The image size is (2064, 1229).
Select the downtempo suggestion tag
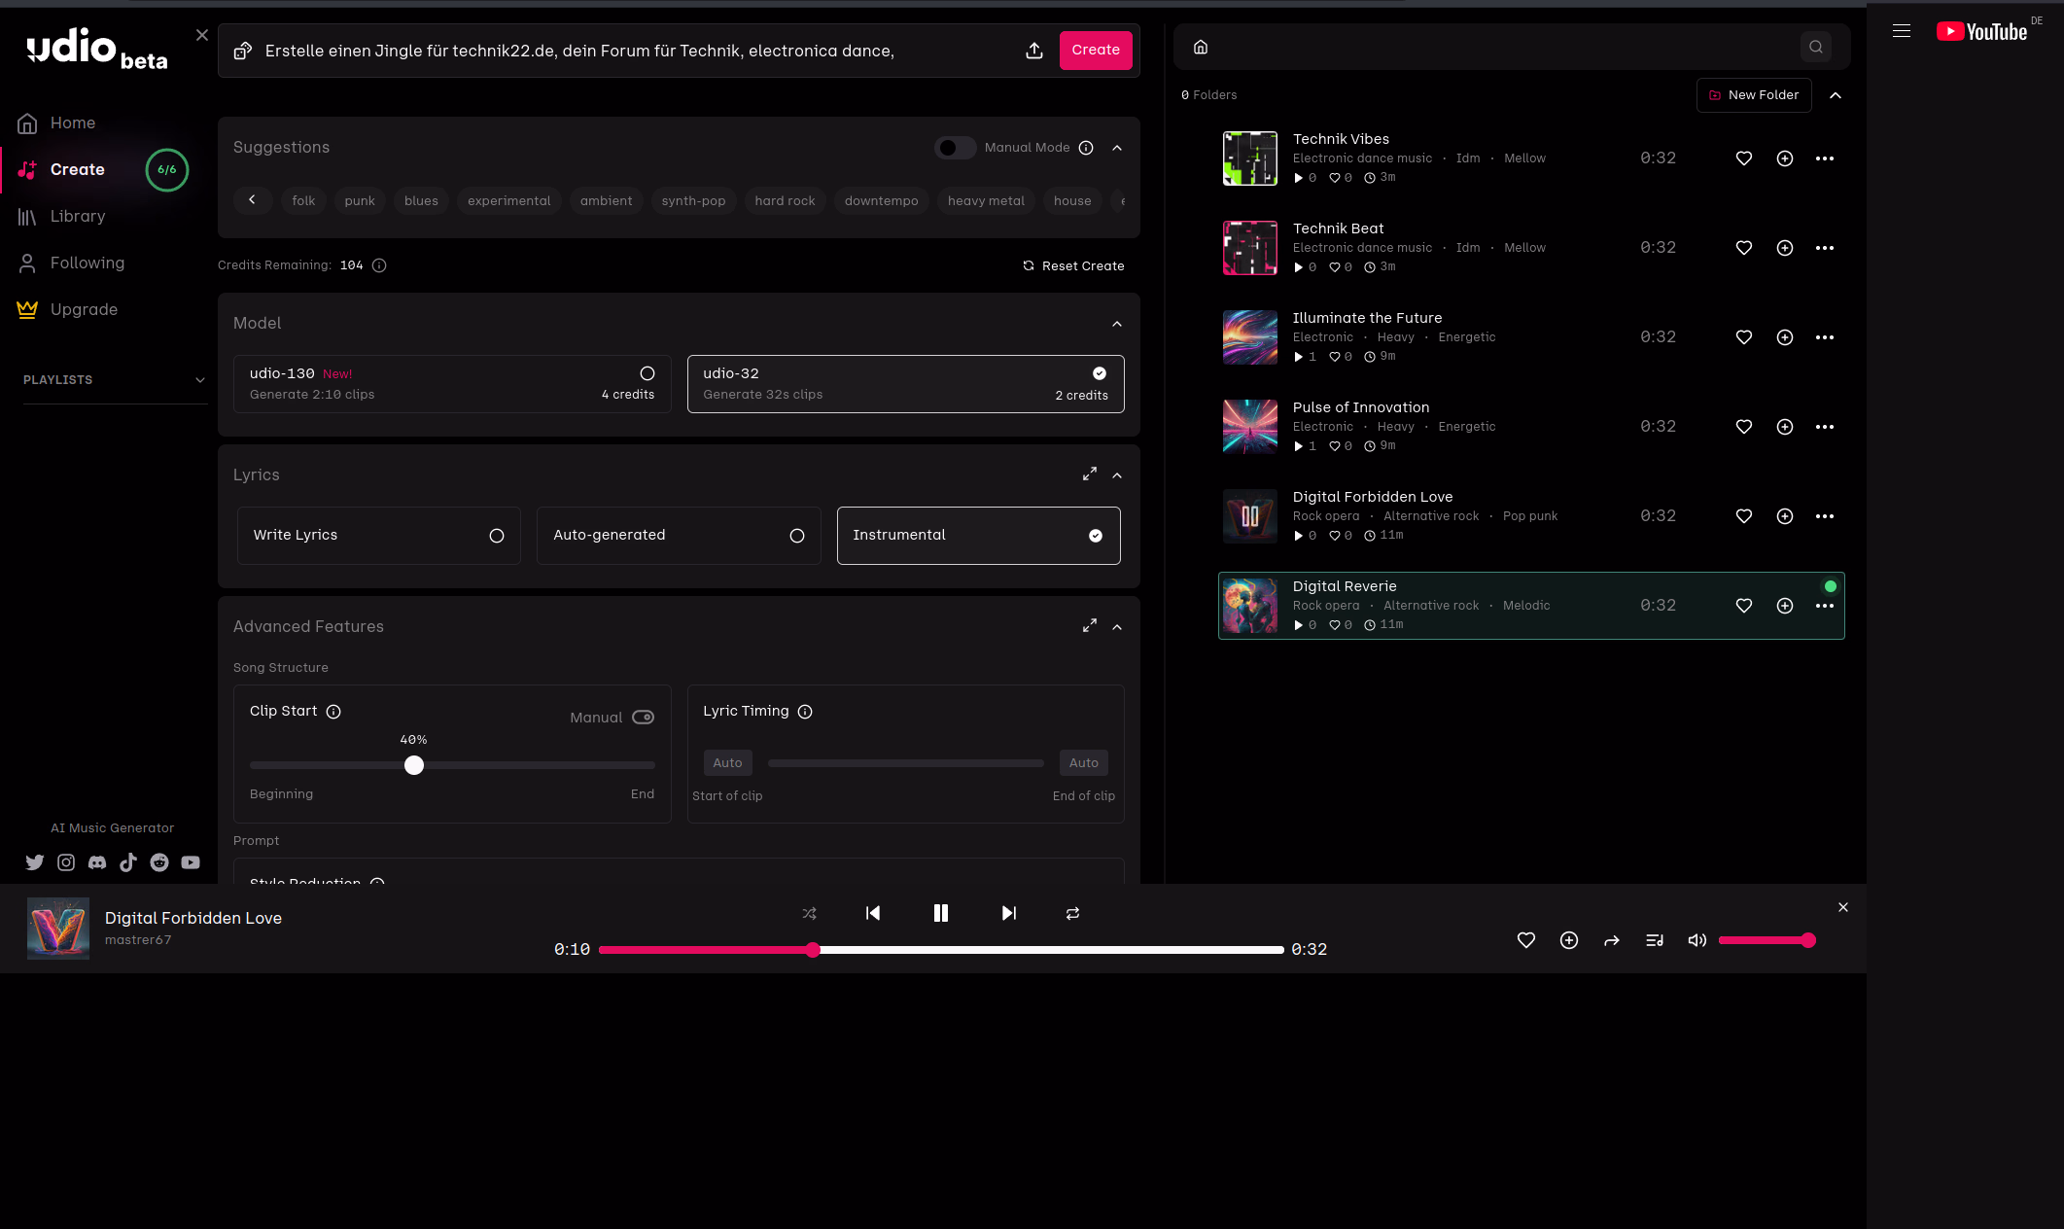click(x=881, y=201)
